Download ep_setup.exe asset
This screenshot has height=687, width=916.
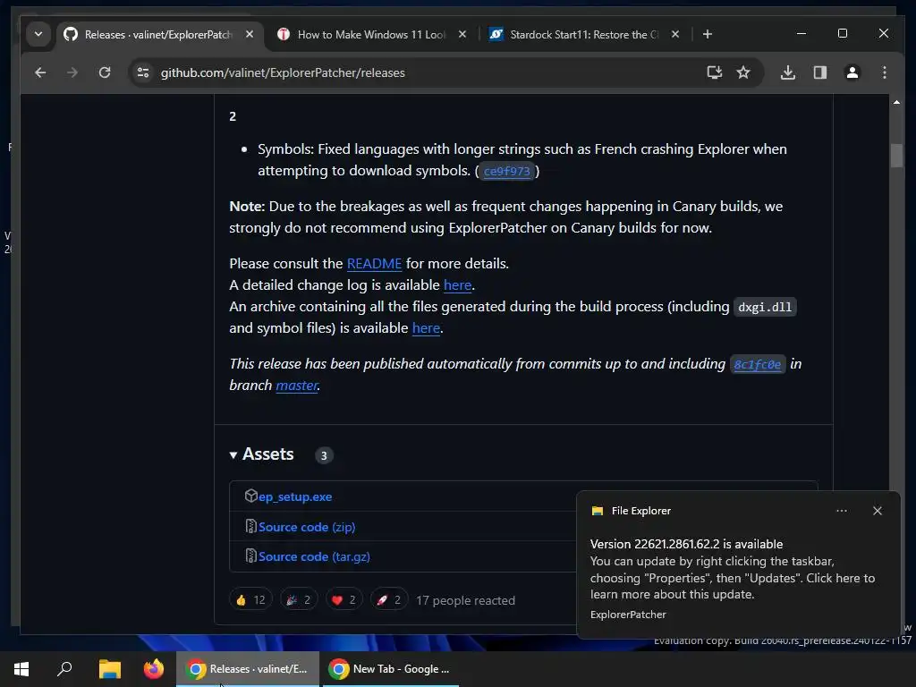click(x=295, y=496)
